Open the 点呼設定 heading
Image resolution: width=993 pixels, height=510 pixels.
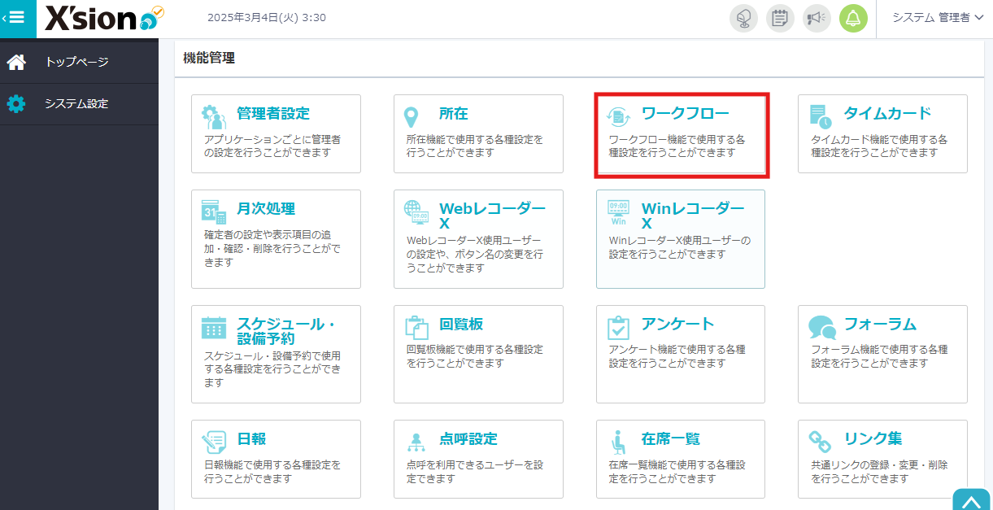pos(468,438)
